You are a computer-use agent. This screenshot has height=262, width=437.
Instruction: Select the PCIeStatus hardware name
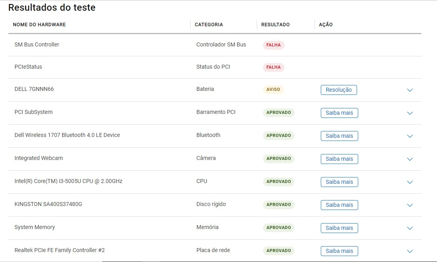click(x=28, y=67)
